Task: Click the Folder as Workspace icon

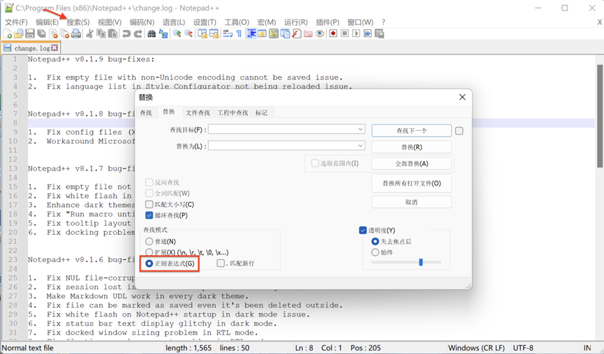Action: tap(308, 34)
